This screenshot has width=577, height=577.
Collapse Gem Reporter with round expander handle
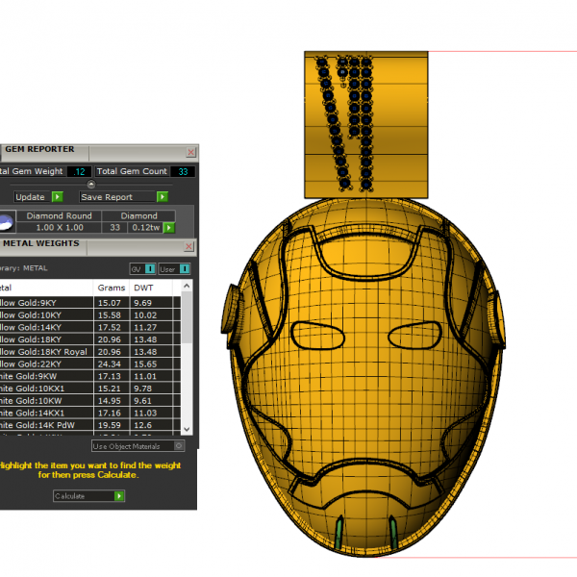click(91, 184)
